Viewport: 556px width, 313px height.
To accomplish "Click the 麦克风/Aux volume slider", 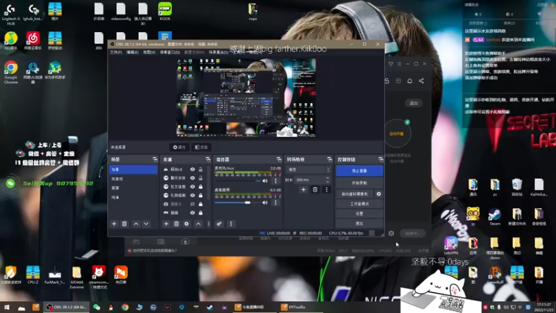I will (x=237, y=181).
